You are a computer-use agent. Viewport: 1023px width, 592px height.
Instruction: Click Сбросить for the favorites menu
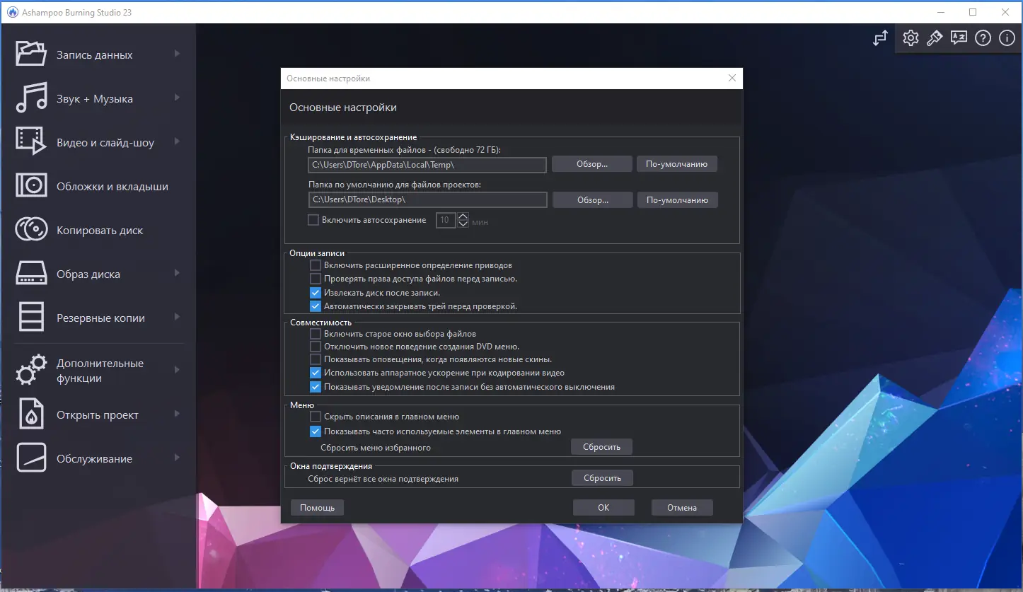pos(601,446)
